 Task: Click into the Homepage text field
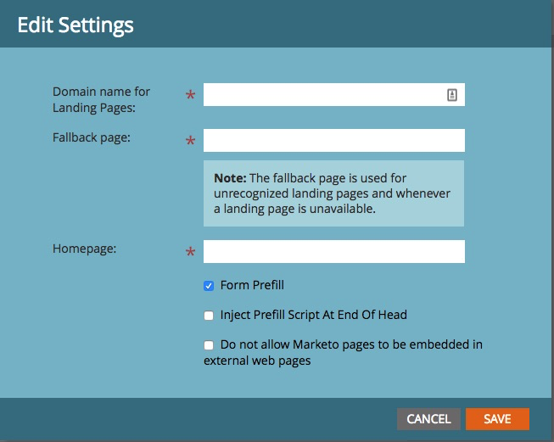click(x=333, y=252)
